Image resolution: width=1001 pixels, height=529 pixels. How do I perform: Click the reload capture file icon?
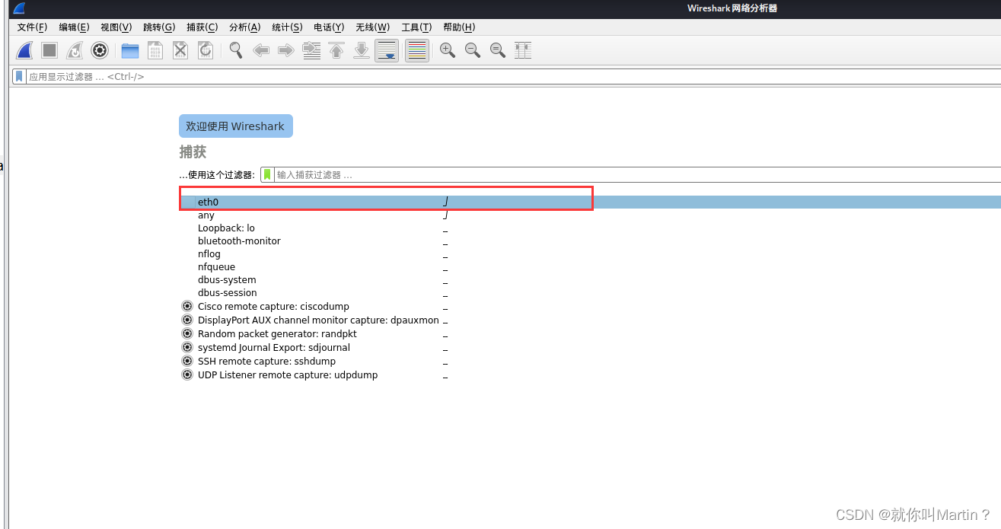[206, 50]
